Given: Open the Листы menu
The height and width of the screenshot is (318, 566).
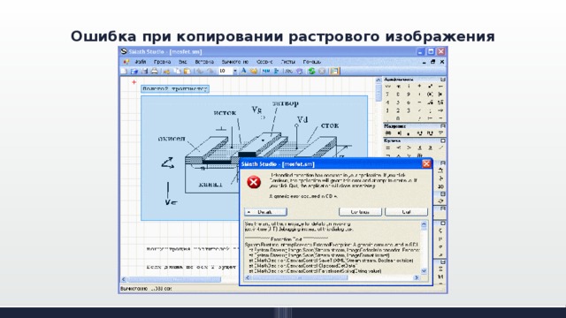Looking at the screenshot, I should coord(287,62).
